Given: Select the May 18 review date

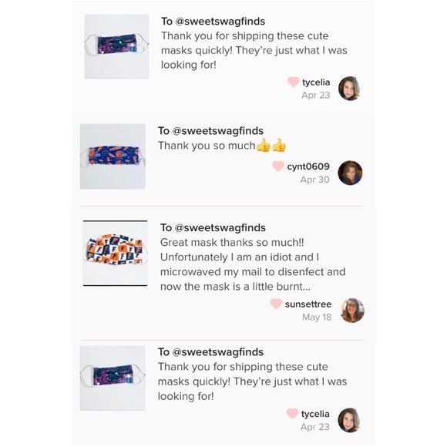Looking at the screenshot, I should pyautogui.click(x=317, y=318).
